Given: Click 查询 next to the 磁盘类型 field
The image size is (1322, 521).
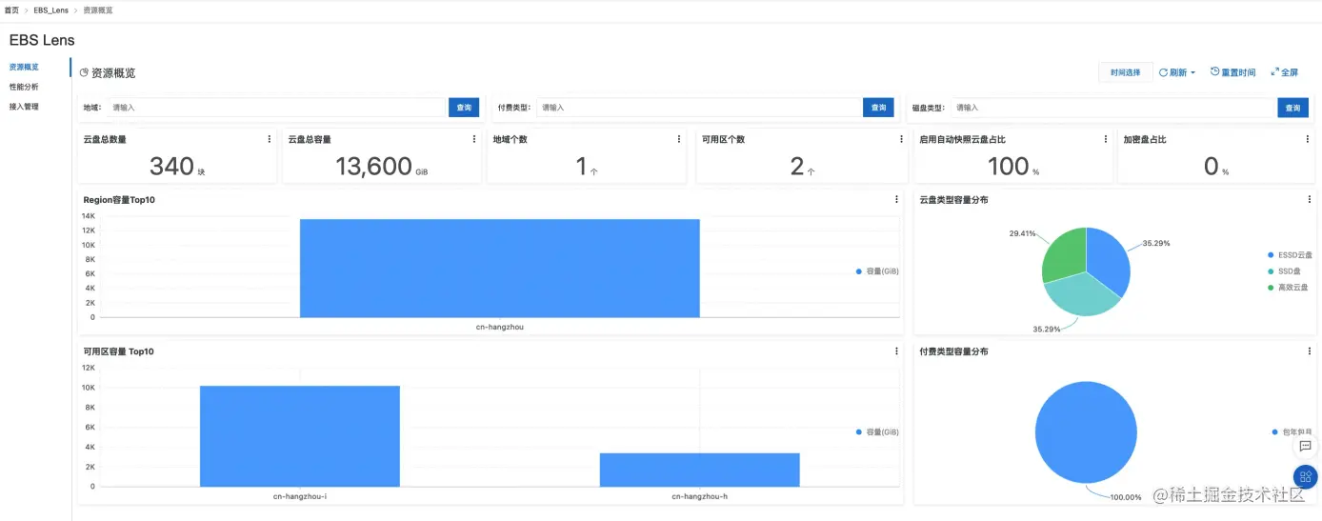Looking at the screenshot, I should point(1292,108).
